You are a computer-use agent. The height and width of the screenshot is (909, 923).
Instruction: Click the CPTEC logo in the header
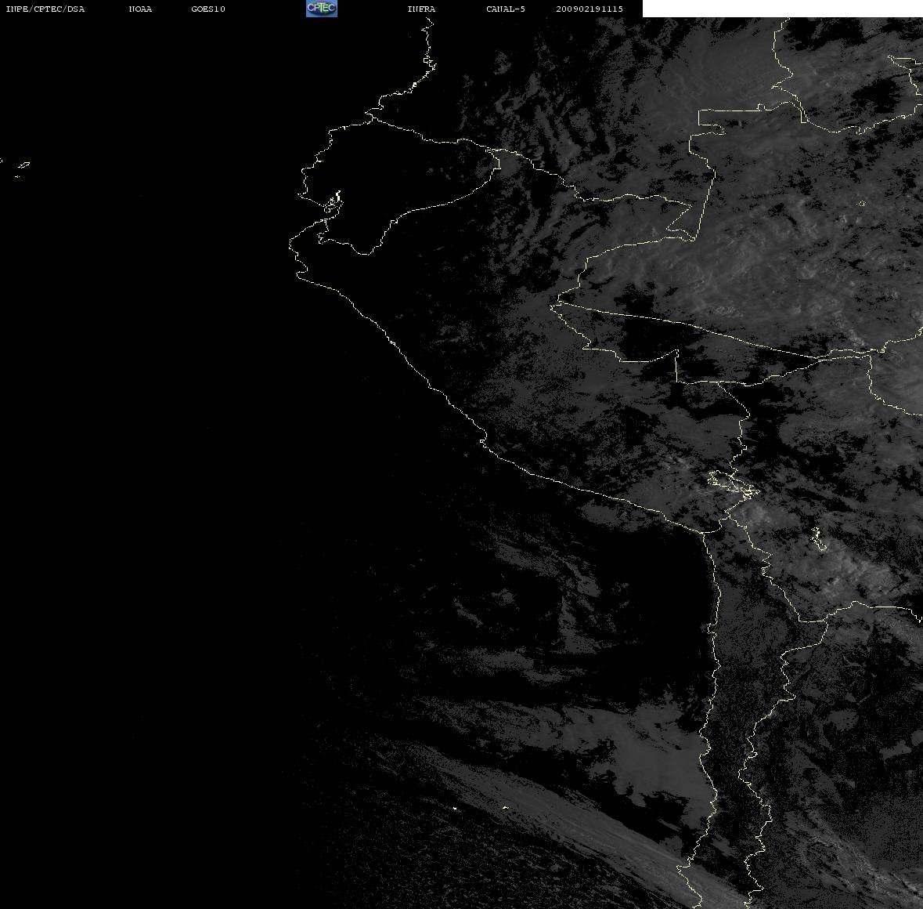tap(322, 9)
